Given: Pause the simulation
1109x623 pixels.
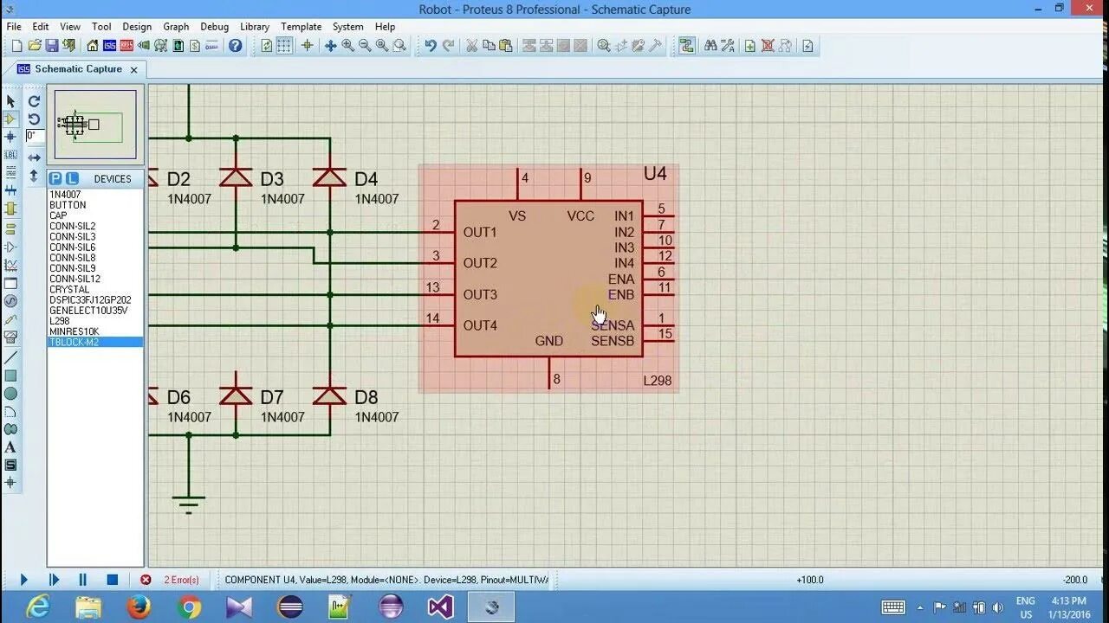Looking at the screenshot, I should 82,580.
